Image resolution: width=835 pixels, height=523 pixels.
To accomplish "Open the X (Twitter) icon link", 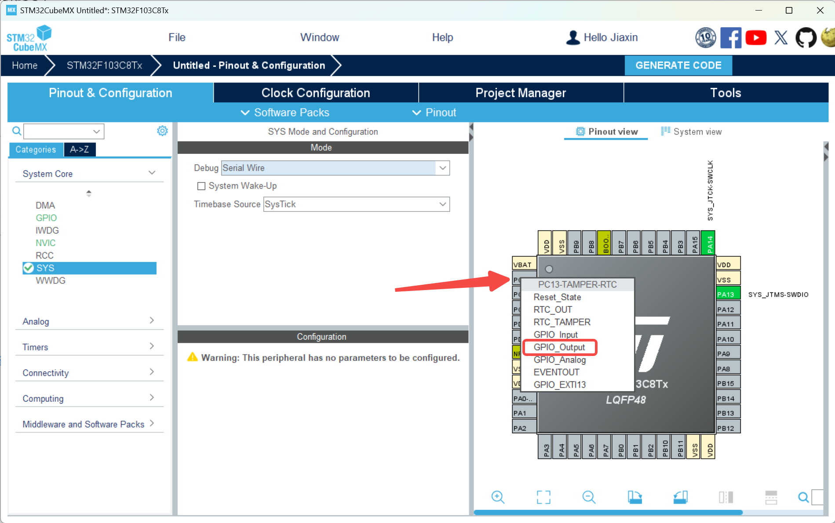I will pos(781,38).
